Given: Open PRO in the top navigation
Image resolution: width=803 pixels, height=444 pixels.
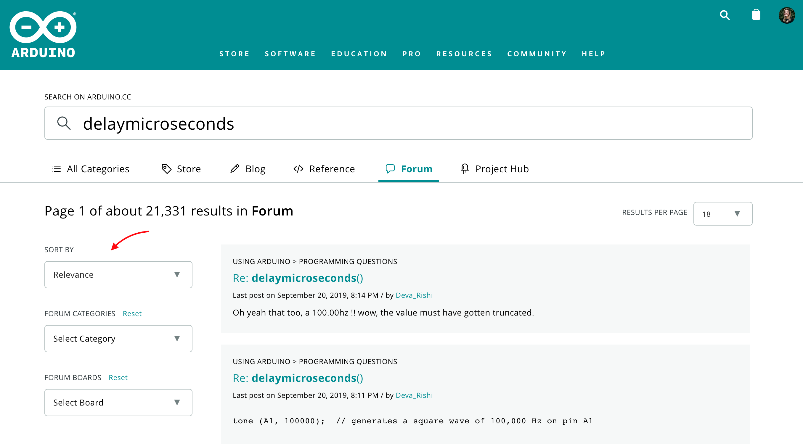Looking at the screenshot, I should click(x=412, y=54).
